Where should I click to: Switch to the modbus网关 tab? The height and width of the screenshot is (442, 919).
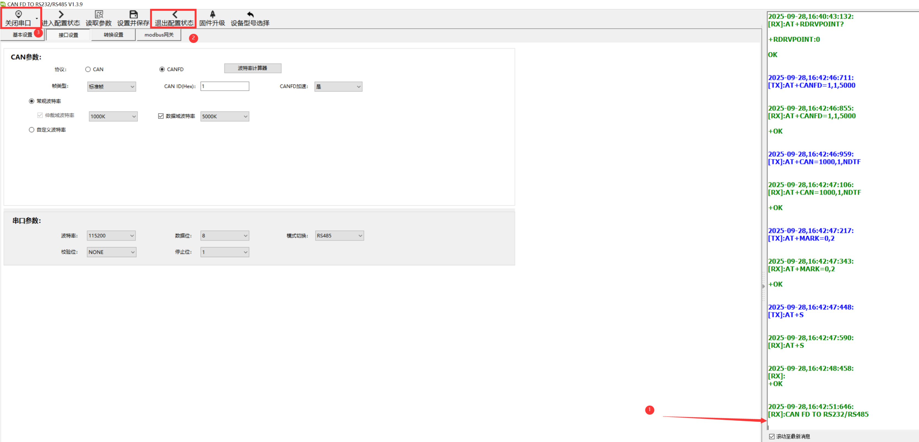click(159, 35)
